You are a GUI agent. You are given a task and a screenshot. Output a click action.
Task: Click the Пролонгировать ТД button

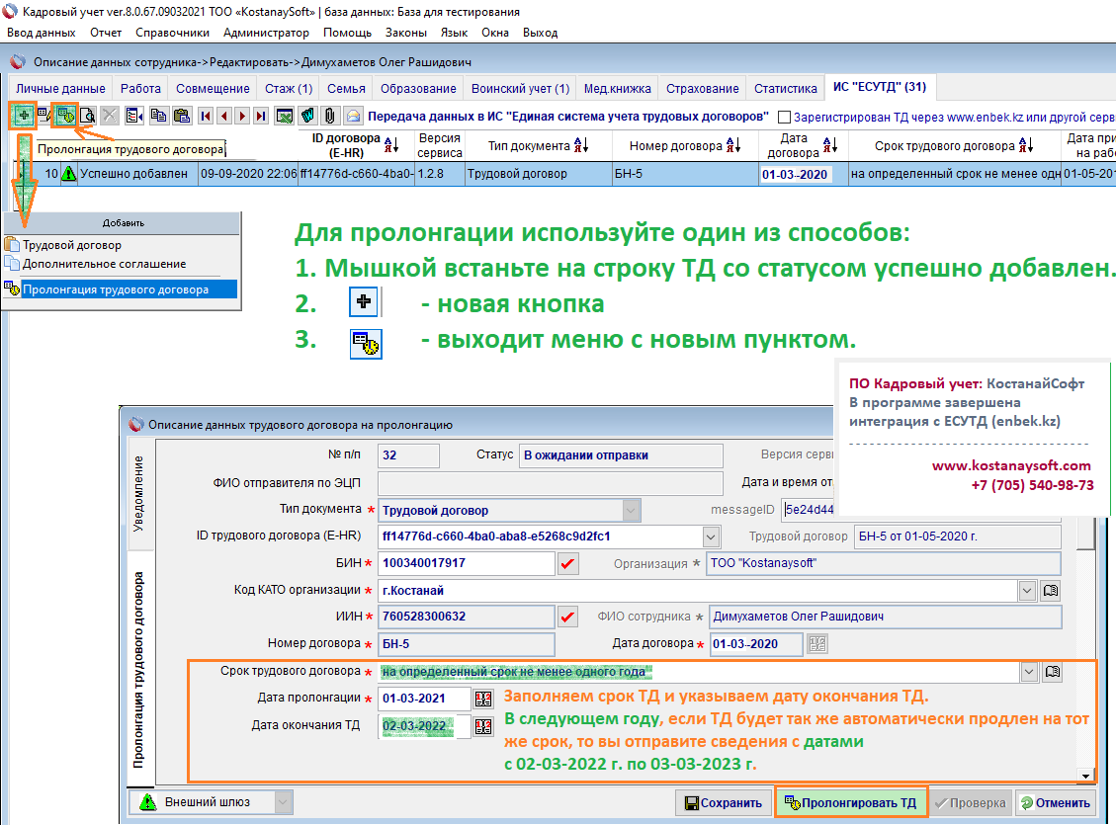coord(851,803)
